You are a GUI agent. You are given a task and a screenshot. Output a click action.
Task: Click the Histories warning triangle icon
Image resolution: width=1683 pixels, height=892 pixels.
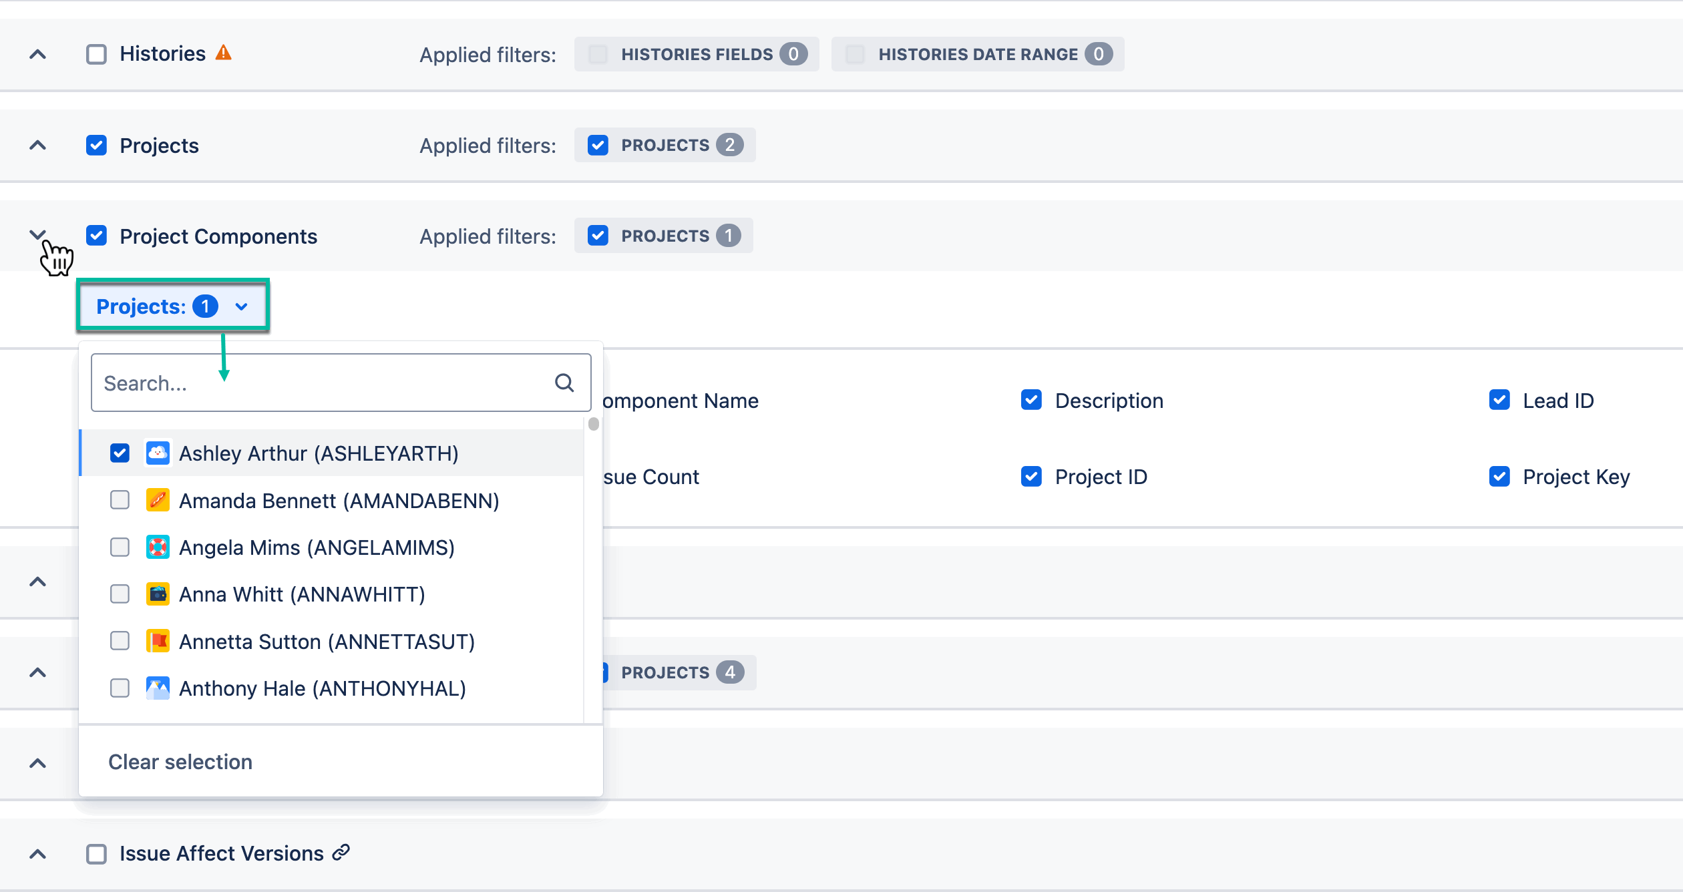[x=223, y=53]
